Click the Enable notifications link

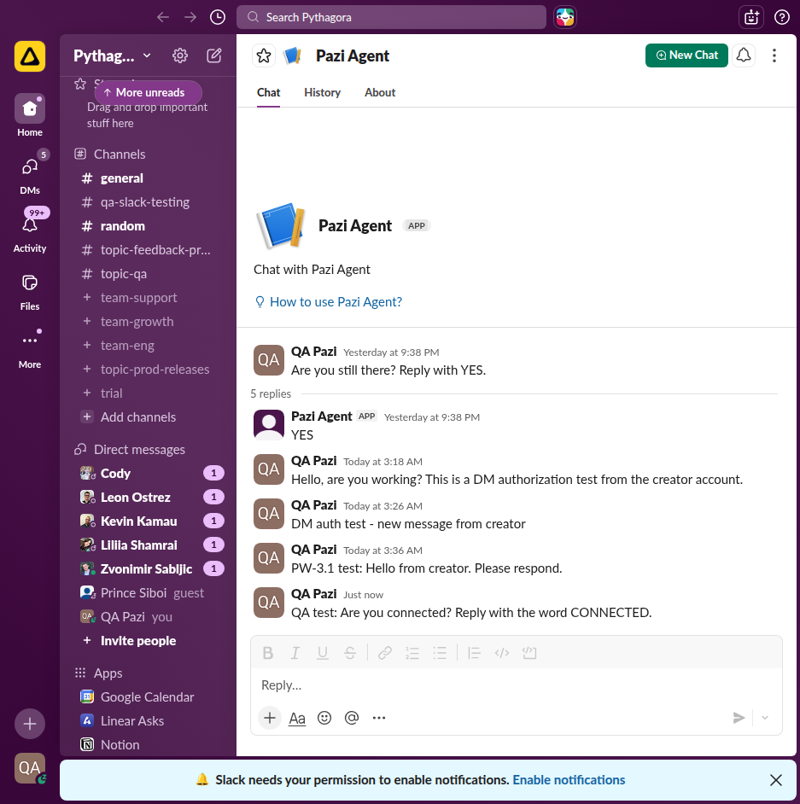569,779
